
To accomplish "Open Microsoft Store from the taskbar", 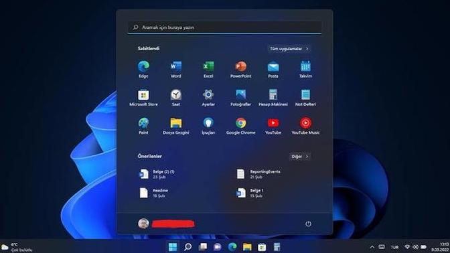I will pyautogui.click(x=262, y=247).
